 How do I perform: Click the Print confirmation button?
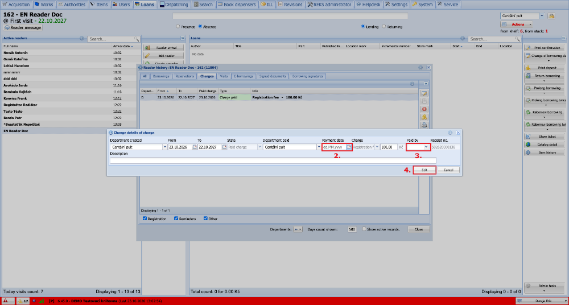tap(545, 48)
